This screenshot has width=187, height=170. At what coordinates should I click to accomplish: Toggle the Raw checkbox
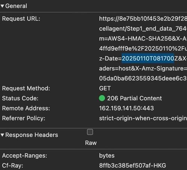click(90, 132)
